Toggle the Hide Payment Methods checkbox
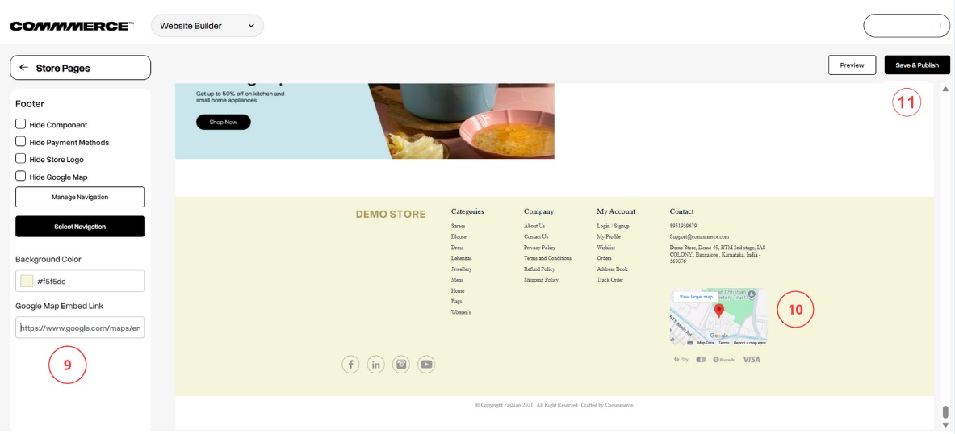The image size is (955, 434). pos(21,141)
